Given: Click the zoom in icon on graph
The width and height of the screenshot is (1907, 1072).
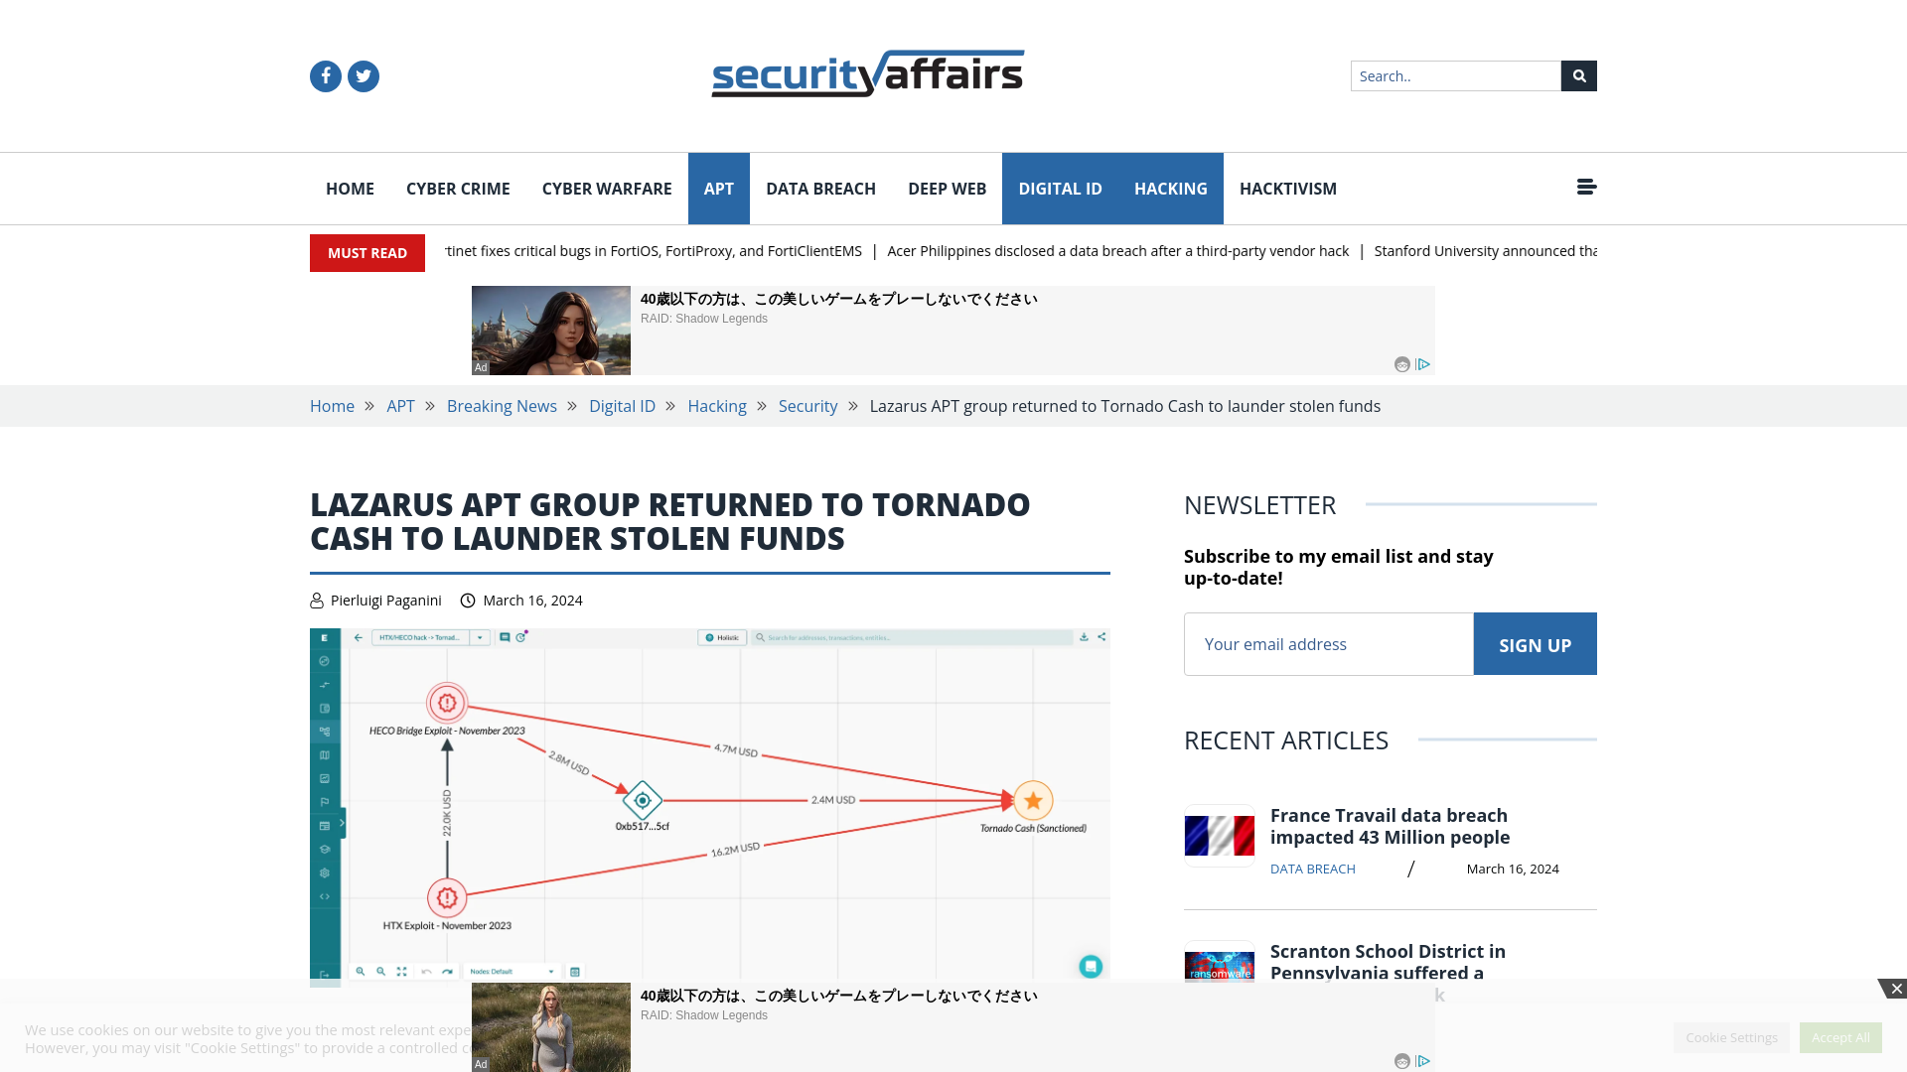Looking at the screenshot, I should point(358,971).
